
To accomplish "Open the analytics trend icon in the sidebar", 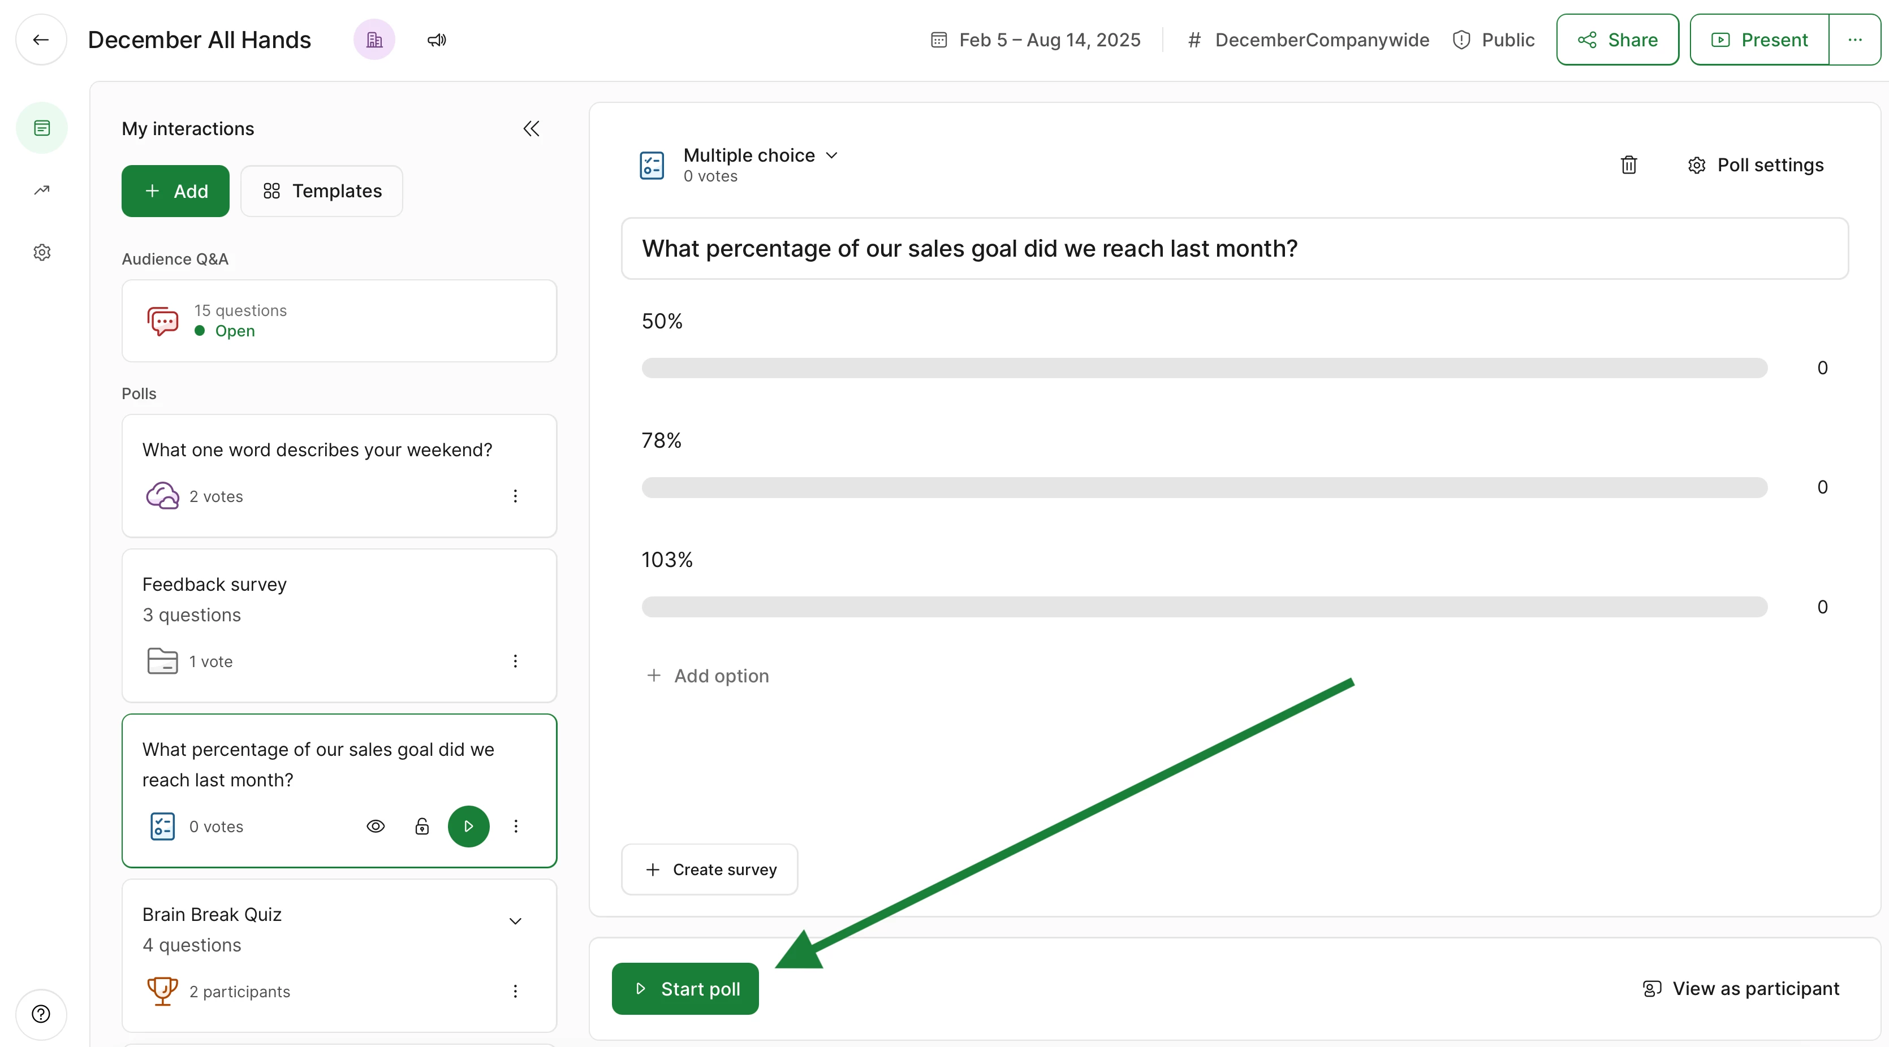I will coord(42,191).
